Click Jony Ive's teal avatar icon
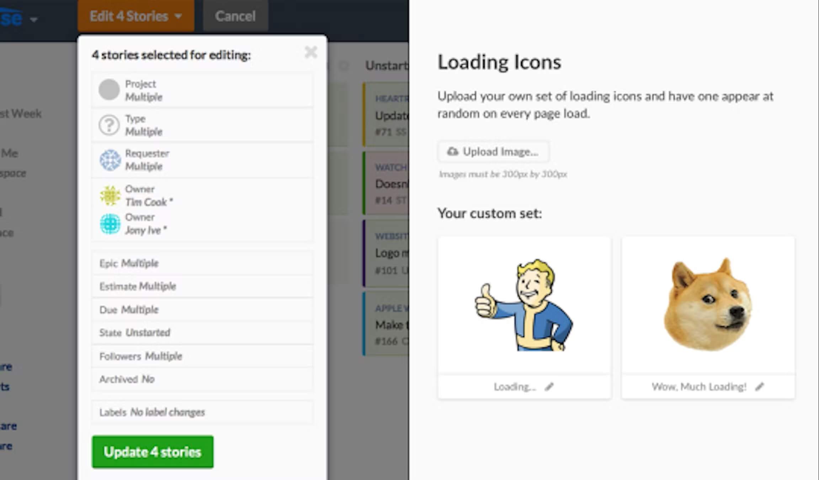 [110, 224]
